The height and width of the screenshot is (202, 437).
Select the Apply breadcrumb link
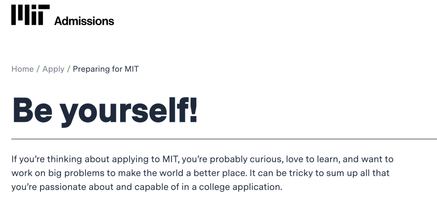coord(53,69)
